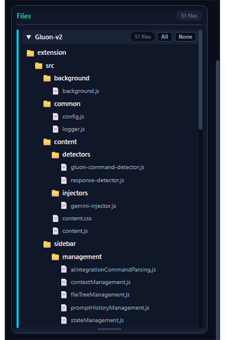Screen dimensions: 226x340
Task: Select the src folder name
Action: tap(50, 66)
